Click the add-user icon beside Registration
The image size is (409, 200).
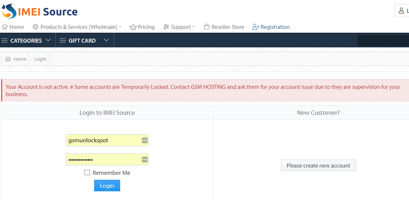click(x=256, y=27)
